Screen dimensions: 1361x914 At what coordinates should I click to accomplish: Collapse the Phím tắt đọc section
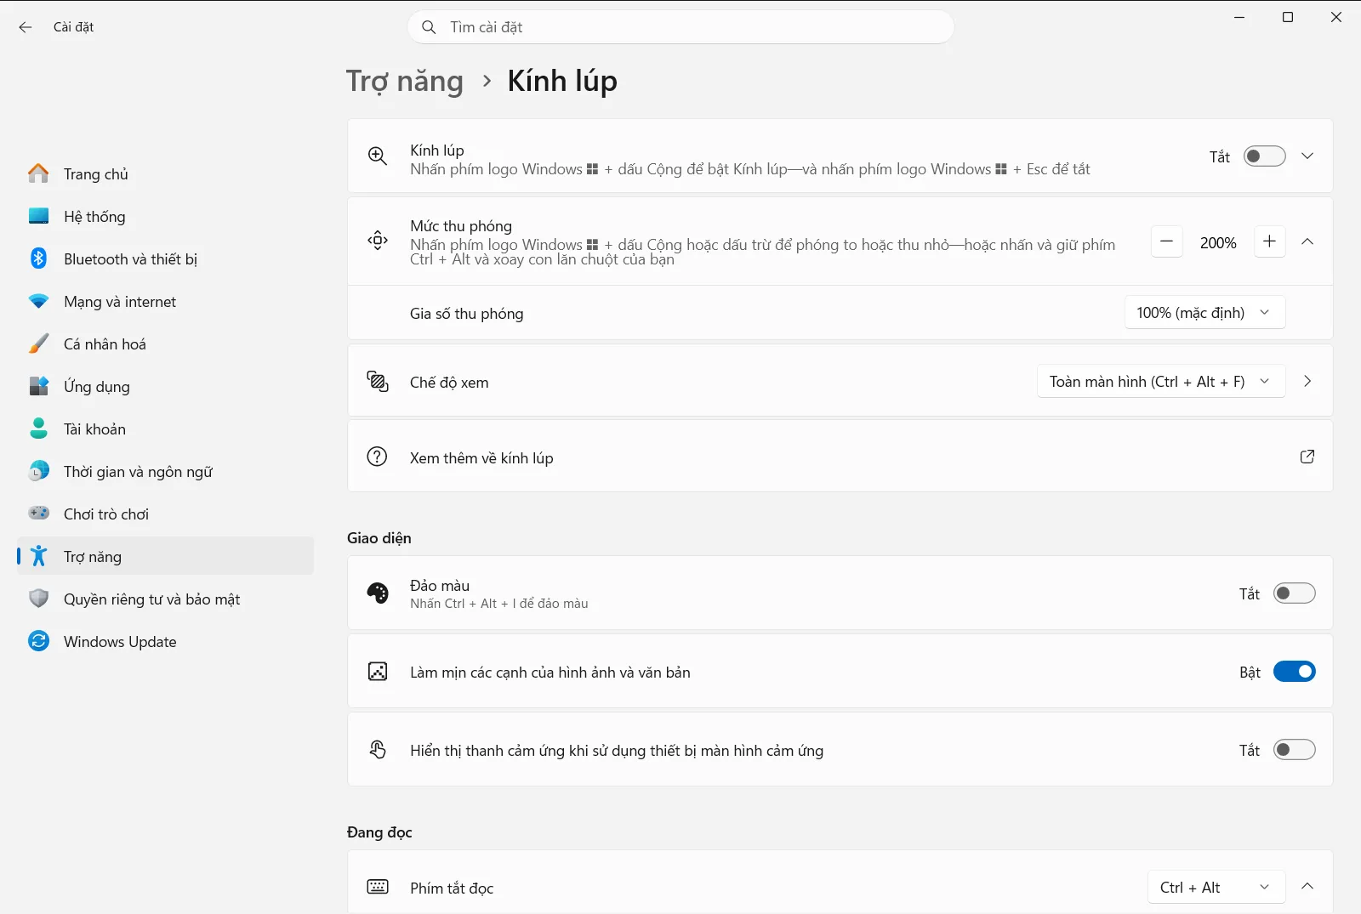[1307, 887]
